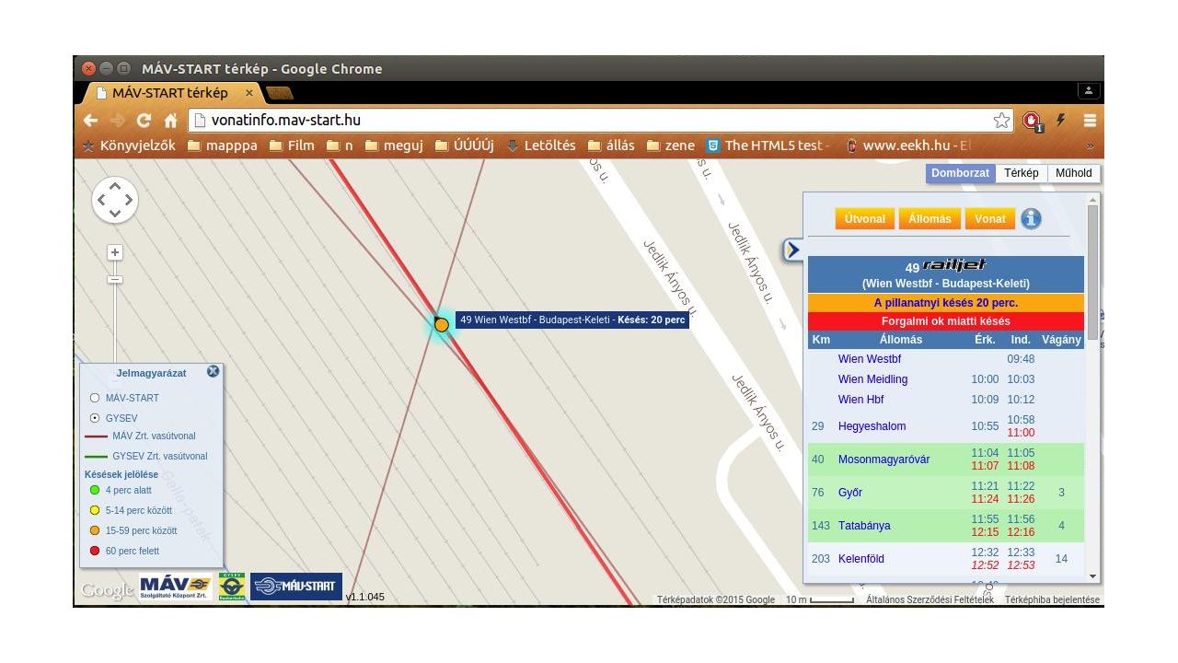Click the train label tooltip on the map
Viewport: 1178px width, 663px height.
click(x=572, y=320)
